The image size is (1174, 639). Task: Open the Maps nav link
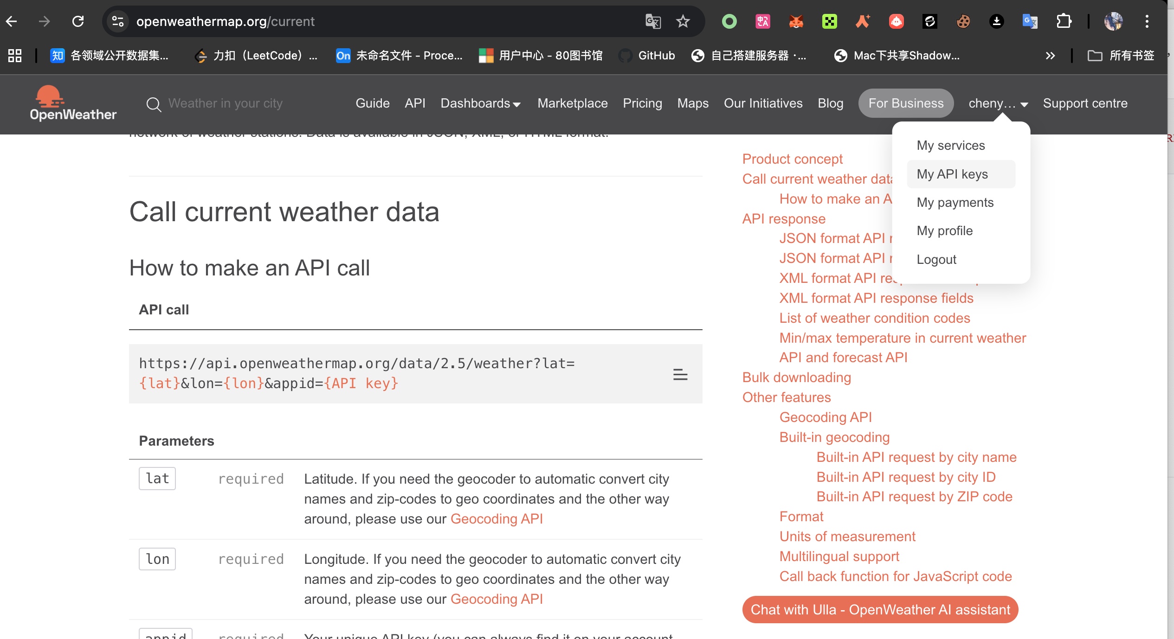coord(693,103)
